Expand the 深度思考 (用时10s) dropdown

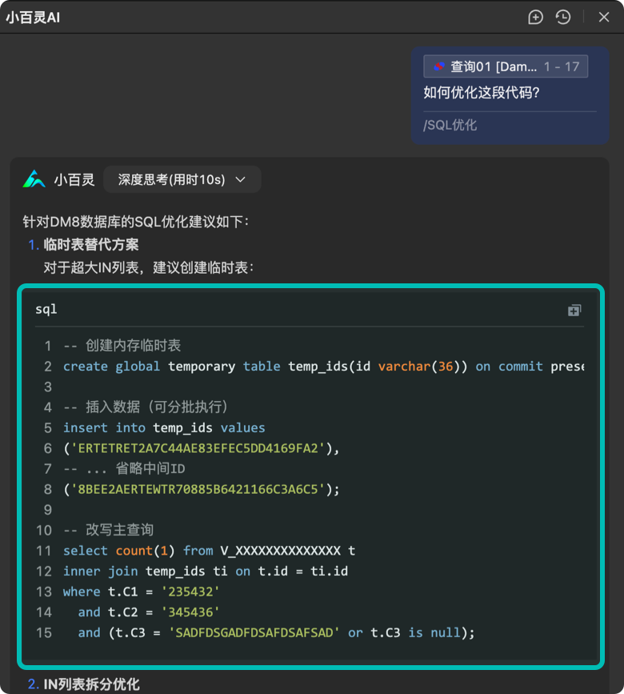[182, 179]
